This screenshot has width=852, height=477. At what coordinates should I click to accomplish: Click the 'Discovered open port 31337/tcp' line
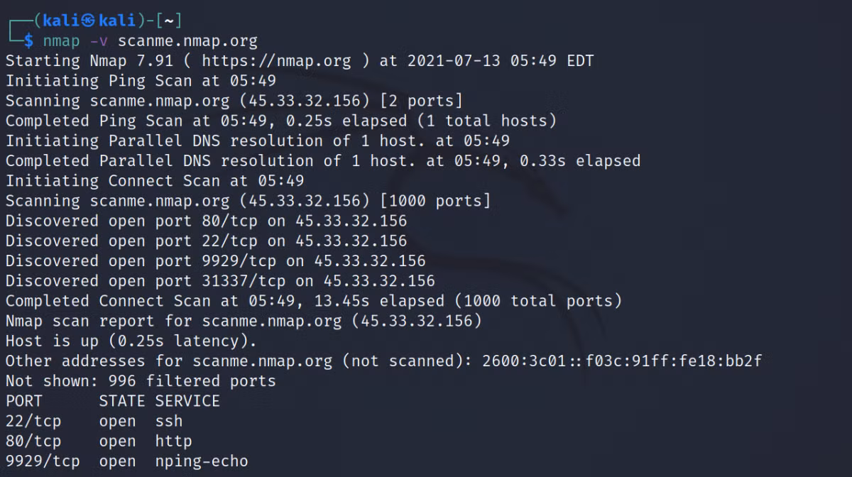220,280
